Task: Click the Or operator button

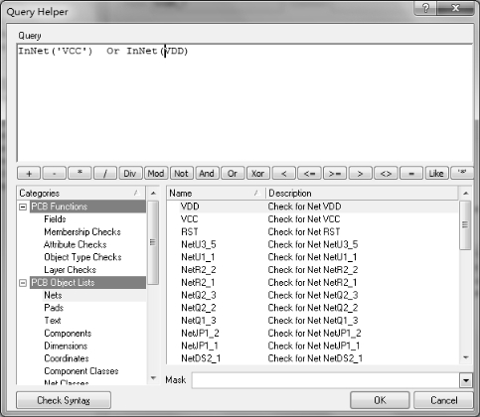Action: [x=233, y=174]
